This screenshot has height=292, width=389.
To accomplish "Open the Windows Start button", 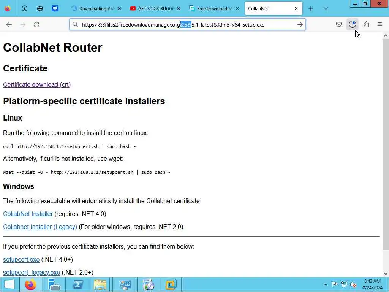I will click(9, 284).
